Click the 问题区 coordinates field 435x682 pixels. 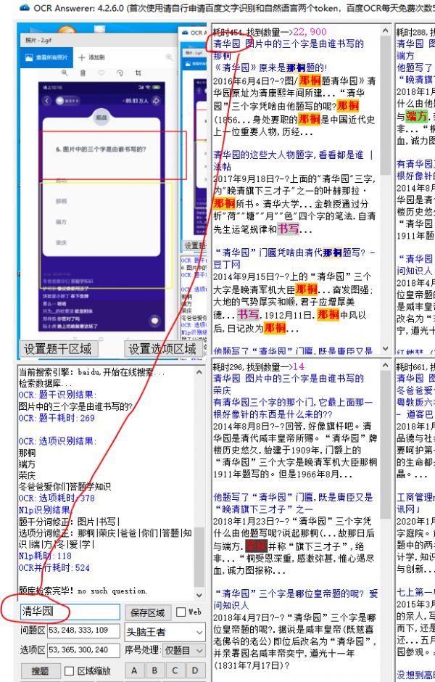[84, 630]
